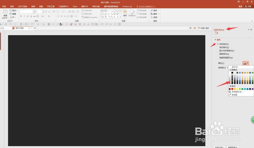Click the New Slide (新建幻灯片) icon

pos(5,12)
